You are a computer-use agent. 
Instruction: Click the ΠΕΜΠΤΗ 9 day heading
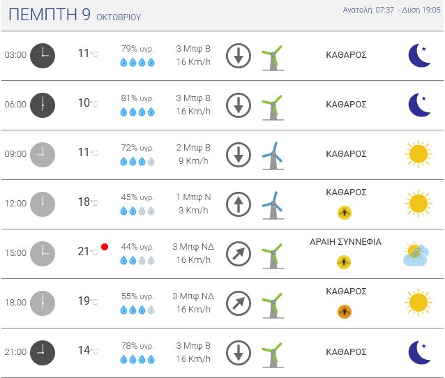(x=50, y=15)
